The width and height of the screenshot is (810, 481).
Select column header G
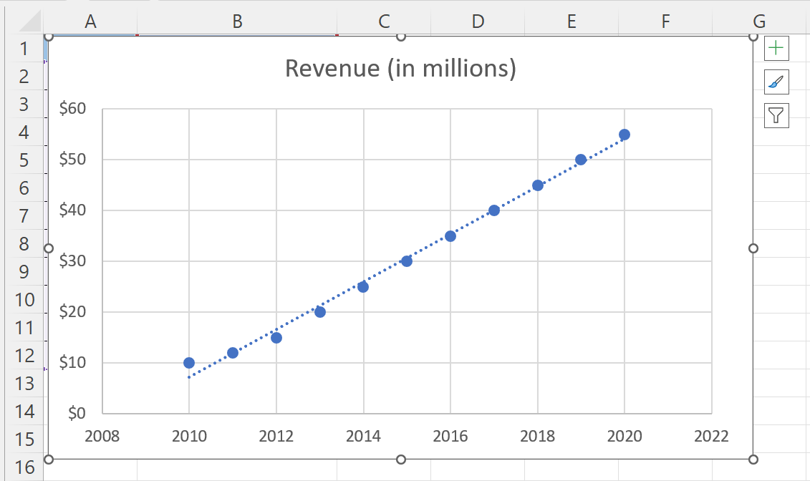coord(758,21)
